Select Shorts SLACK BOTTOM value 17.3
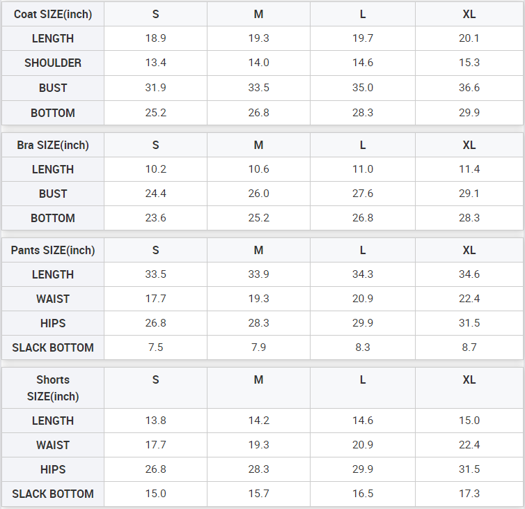 click(x=469, y=494)
